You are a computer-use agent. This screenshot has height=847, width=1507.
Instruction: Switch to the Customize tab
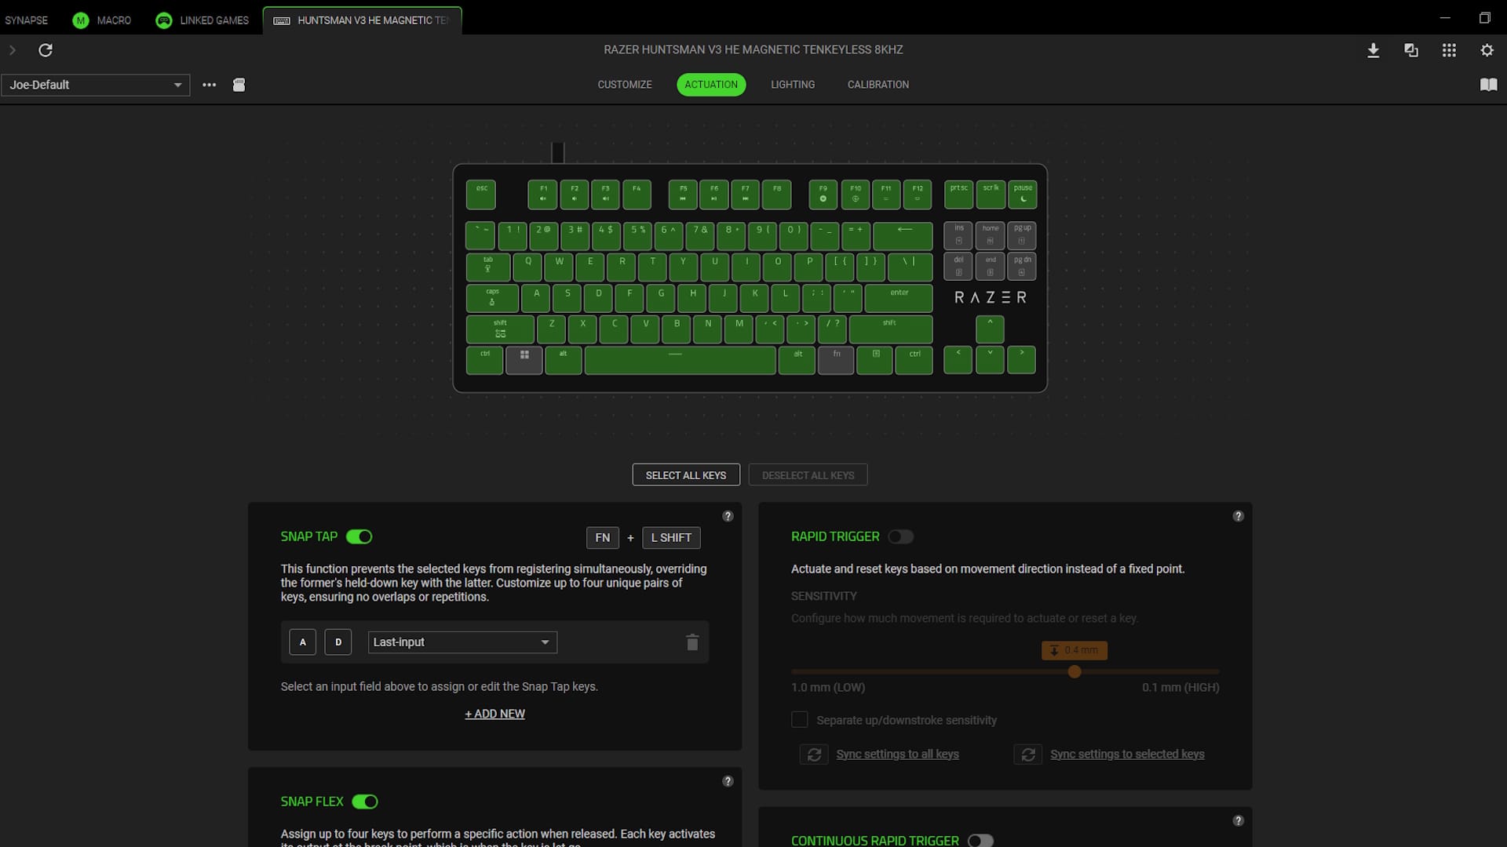tap(625, 85)
